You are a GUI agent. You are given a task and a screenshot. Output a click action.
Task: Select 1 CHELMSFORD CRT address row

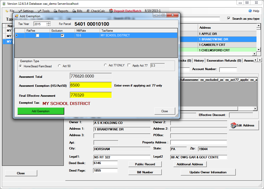(x=218, y=50)
